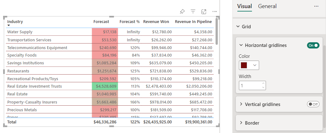Pin the table visual to a dashboard
326x133 pixels.
point(182,11)
